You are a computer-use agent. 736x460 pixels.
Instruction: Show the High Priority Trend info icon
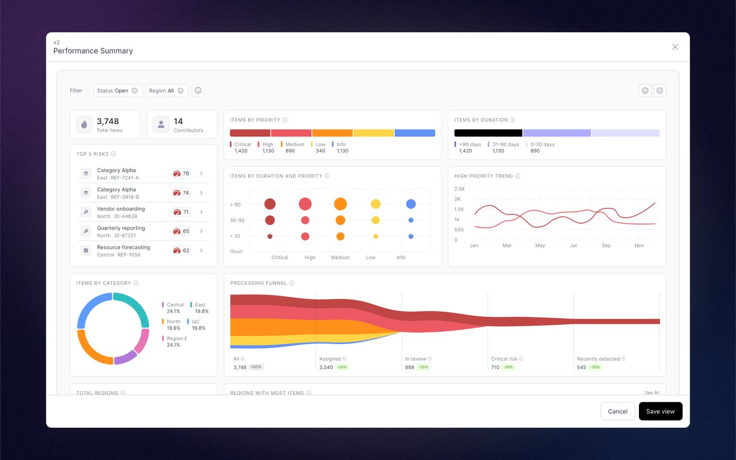(517, 176)
